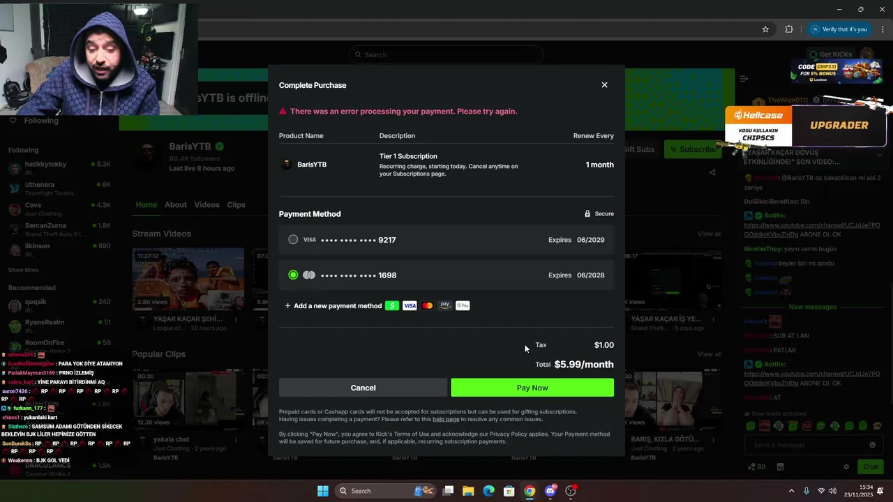Open Discord from taskbar
This screenshot has width=893, height=502.
point(550,491)
